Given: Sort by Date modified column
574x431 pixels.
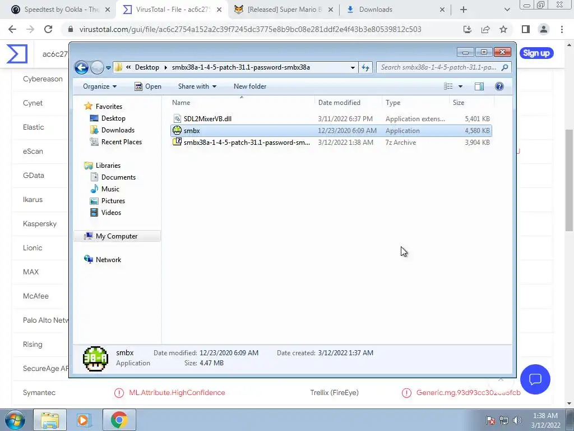Looking at the screenshot, I should click(348, 103).
